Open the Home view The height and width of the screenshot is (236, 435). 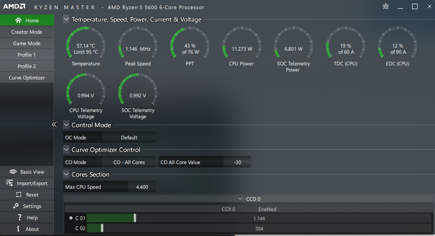coord(27,20)
